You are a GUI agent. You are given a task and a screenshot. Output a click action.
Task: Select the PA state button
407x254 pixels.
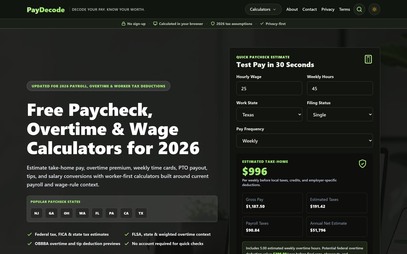pos(111,213)
